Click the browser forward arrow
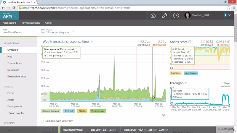This screenshot has width=237, height=133. point(9,8)
